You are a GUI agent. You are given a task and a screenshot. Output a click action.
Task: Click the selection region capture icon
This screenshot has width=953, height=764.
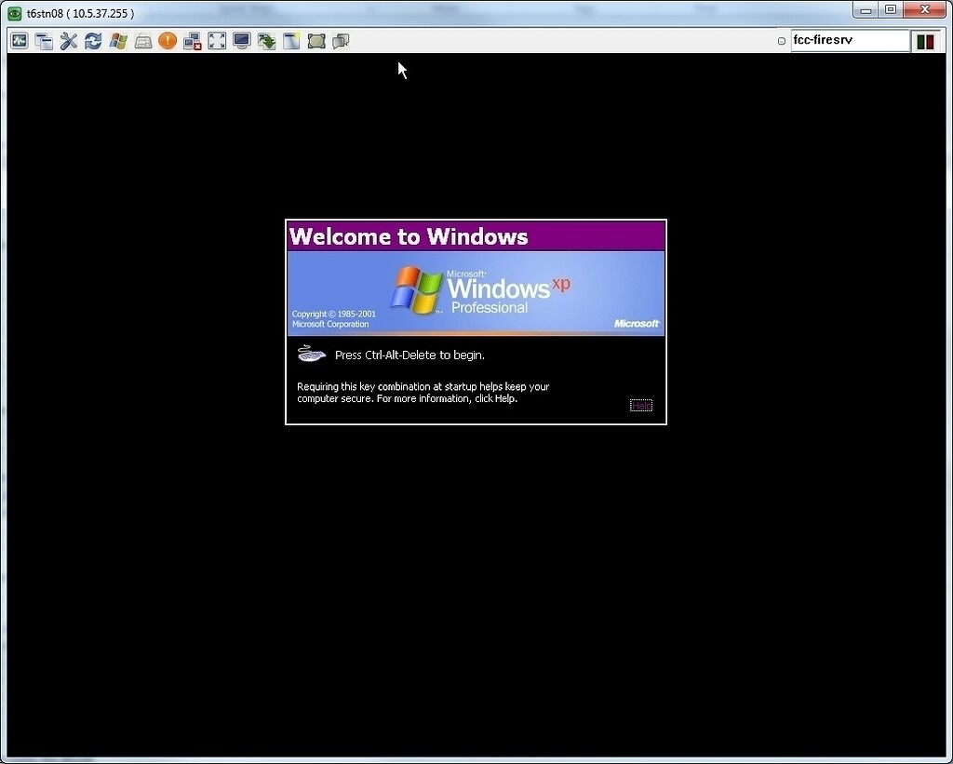(x=316, y=41)
